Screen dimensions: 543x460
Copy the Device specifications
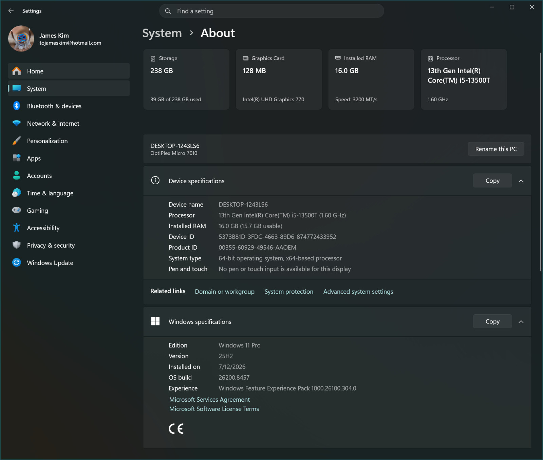[492, 181]
